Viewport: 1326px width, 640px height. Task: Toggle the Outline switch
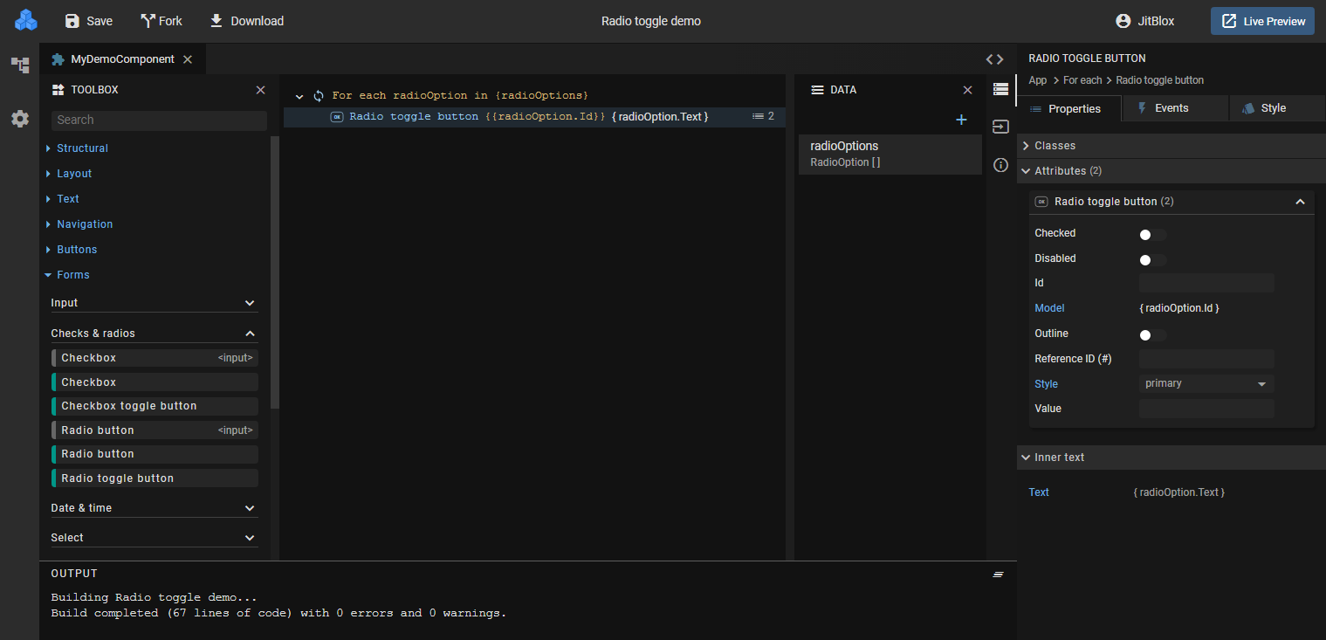coord(1152,334)
